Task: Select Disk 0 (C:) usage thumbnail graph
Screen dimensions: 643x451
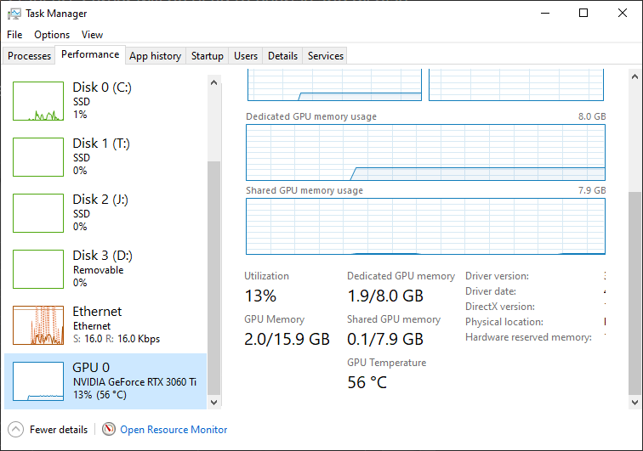Action: tap(39, 102)
